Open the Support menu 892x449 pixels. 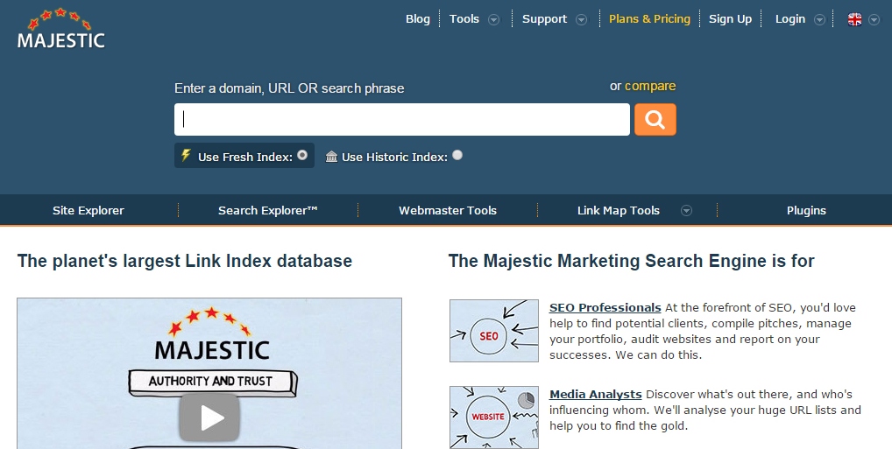(544, 18)
